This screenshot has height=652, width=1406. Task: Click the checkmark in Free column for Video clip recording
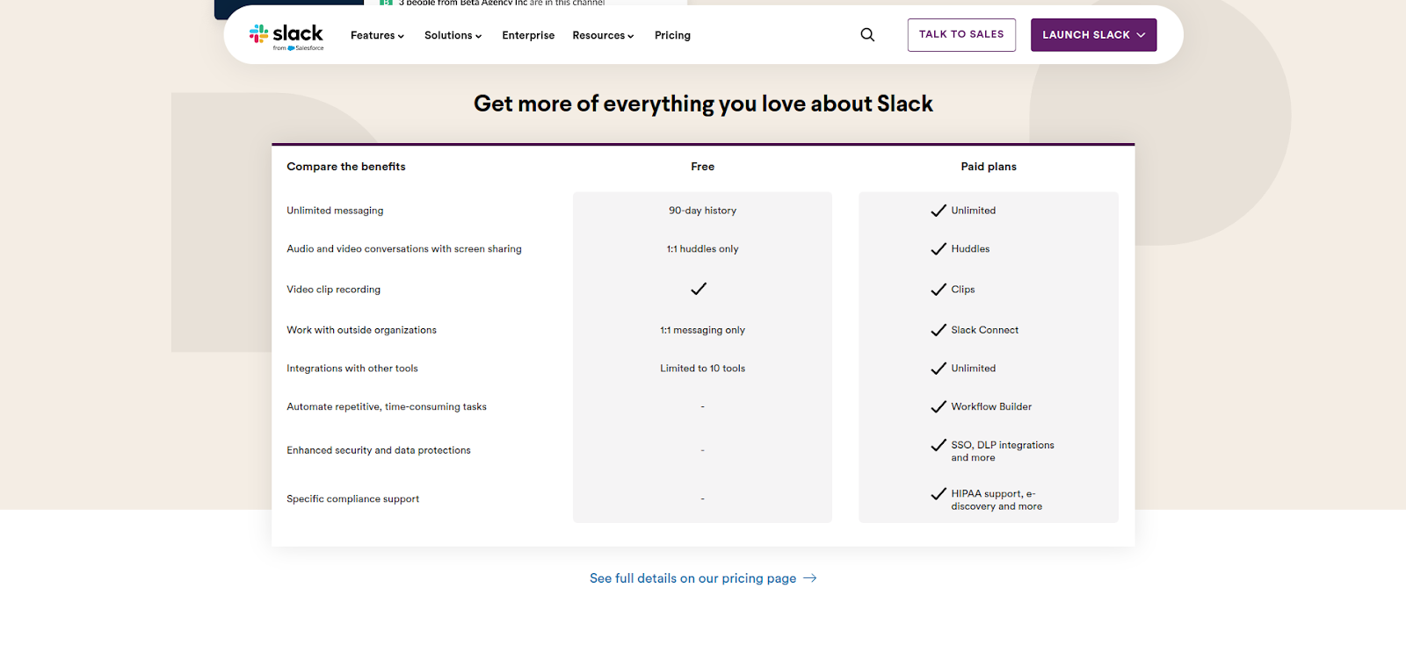[699, 289]
